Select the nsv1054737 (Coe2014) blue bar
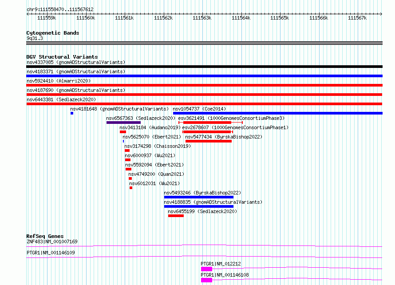395x285 pixels. pos(278,113)
